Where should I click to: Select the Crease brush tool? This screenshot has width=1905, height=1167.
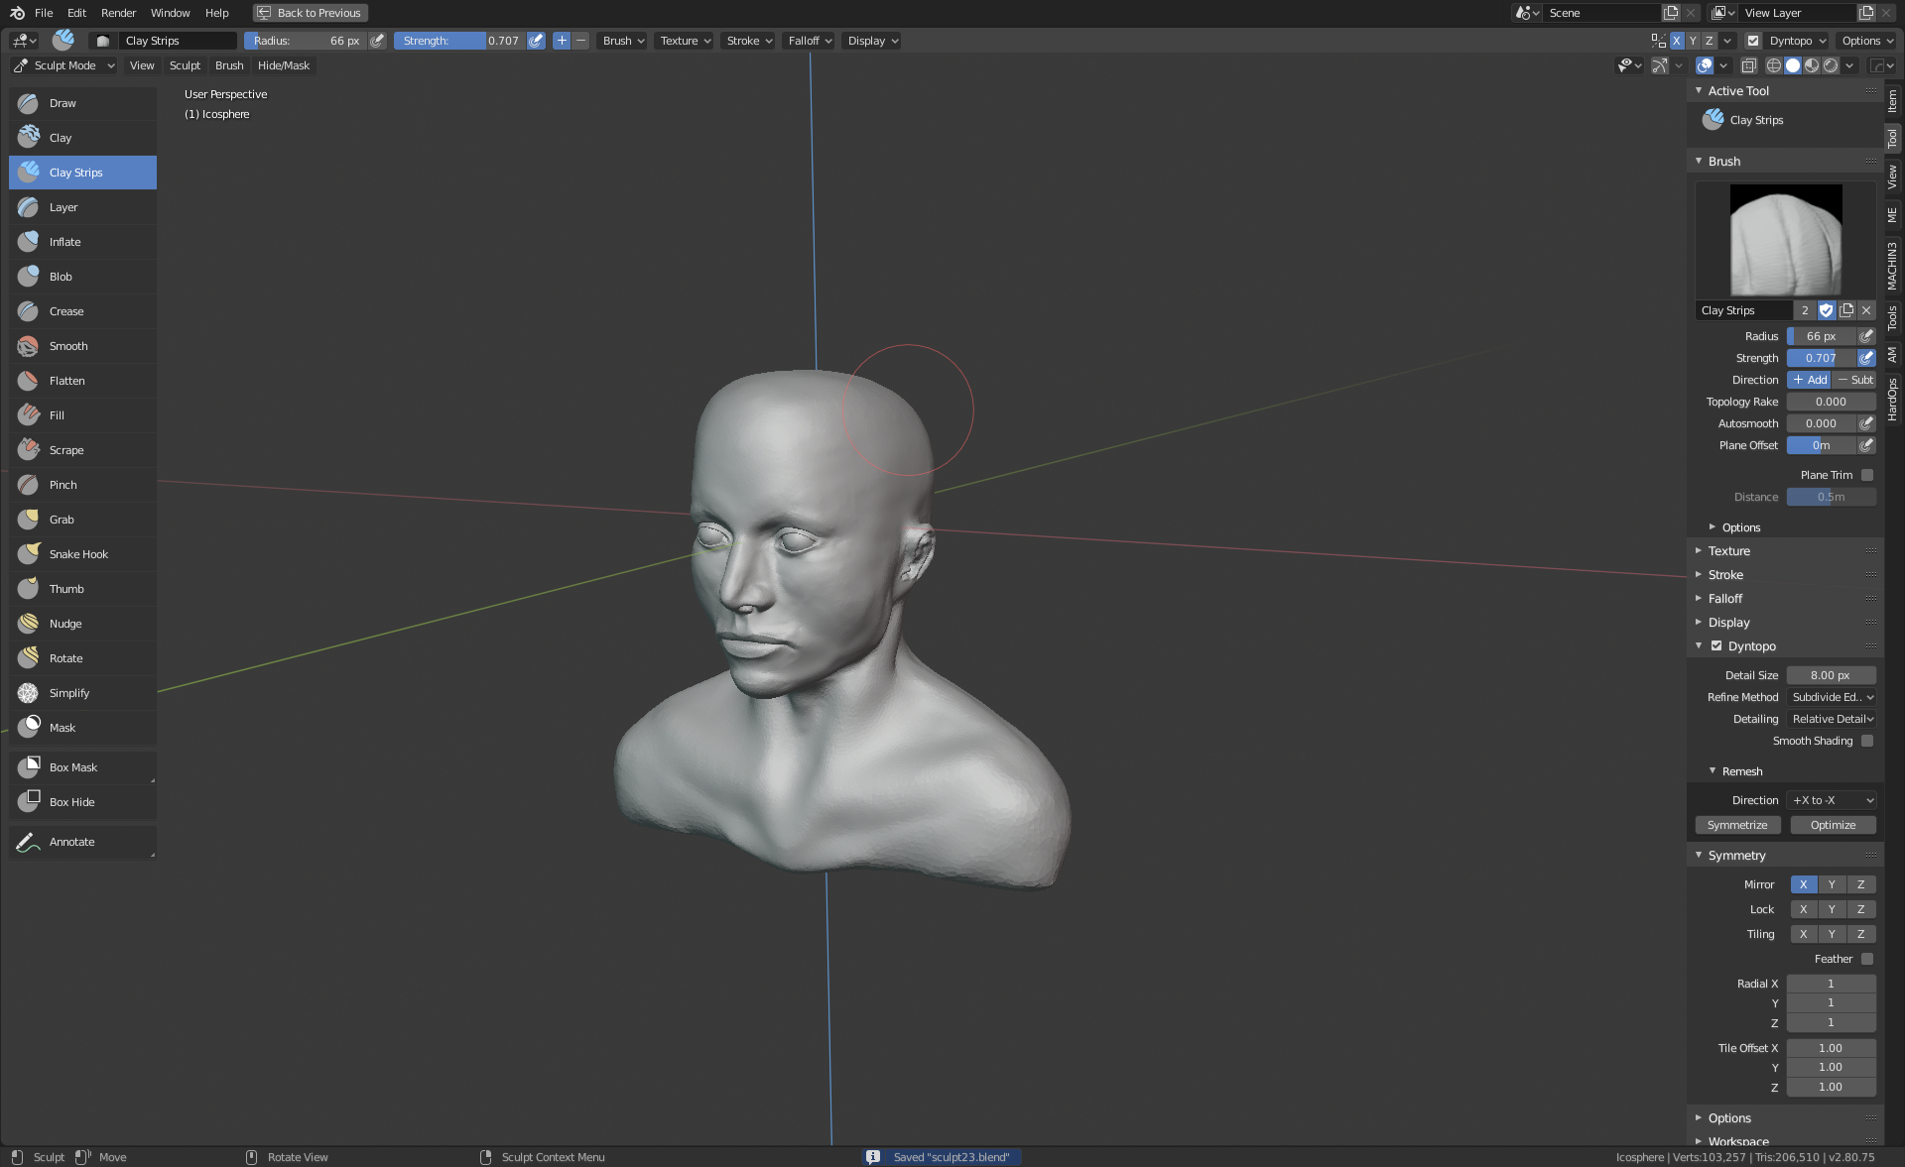point(66,311)
